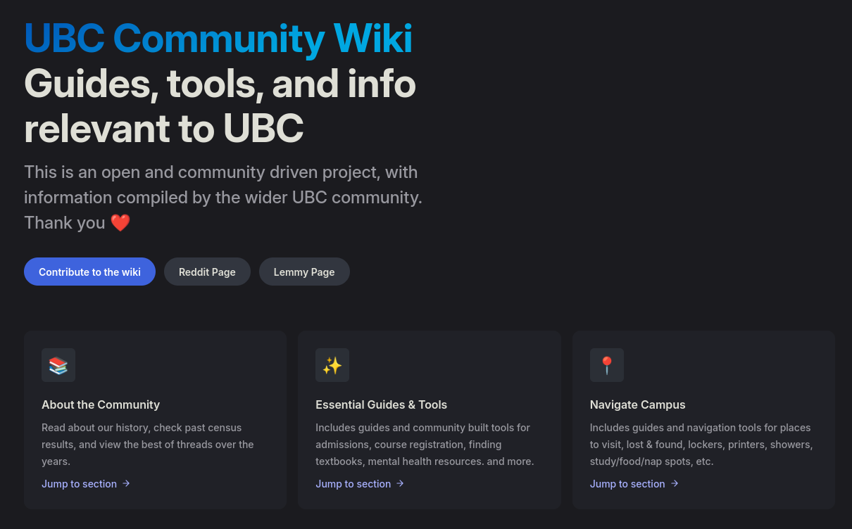
Task: Click the arrow beside Essential Guides' jump link
Action: coord(400,483)
